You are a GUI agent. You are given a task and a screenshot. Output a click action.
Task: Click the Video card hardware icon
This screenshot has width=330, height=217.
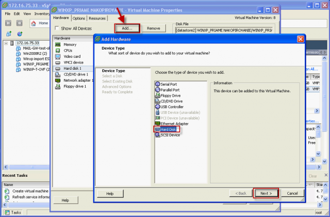58,56
